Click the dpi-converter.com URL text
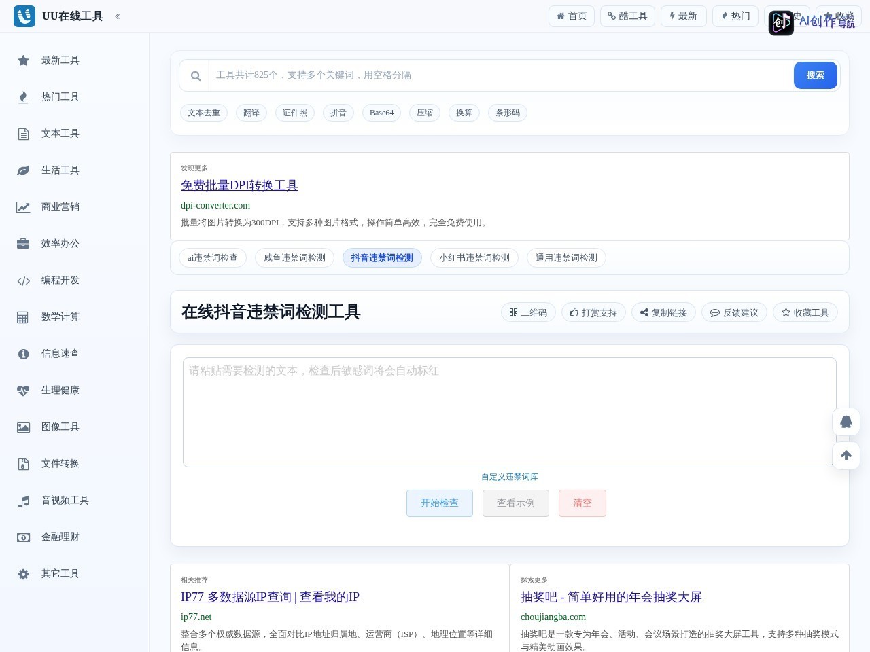The height and width of the screenshot is (652, 870). [x=215, y=206]
